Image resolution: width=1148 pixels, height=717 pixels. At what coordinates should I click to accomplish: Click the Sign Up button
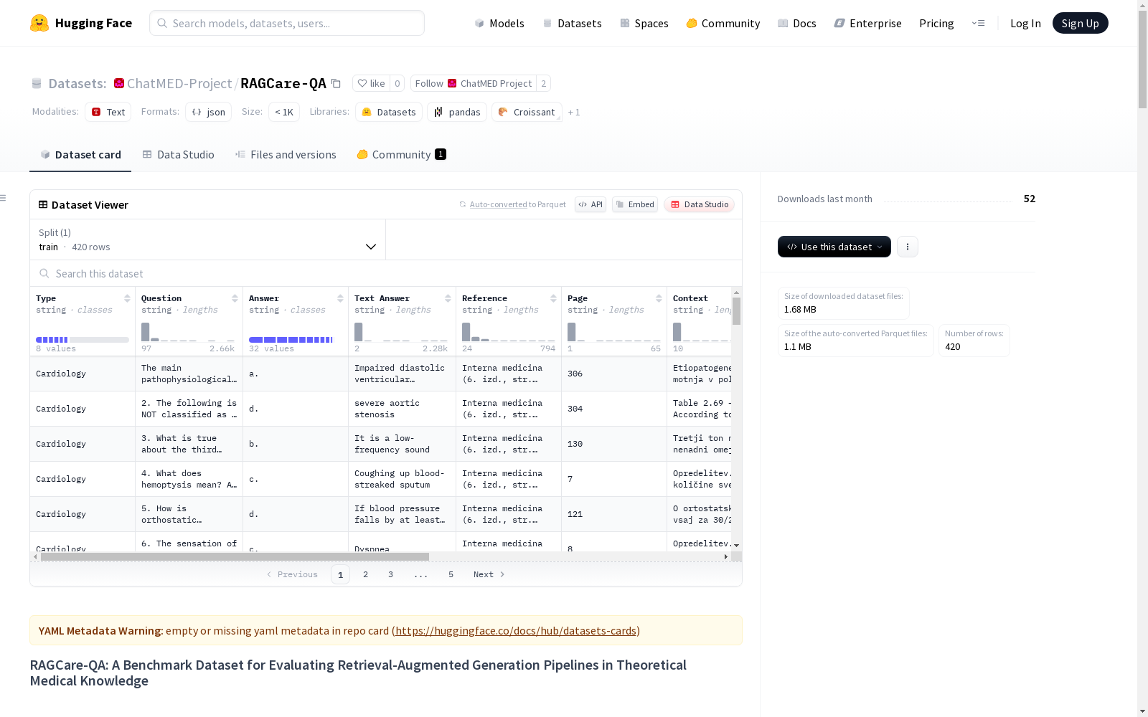pos(1081,23)
